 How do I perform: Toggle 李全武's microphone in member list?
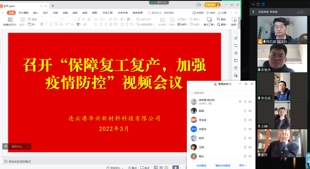(x=245, y=120)
